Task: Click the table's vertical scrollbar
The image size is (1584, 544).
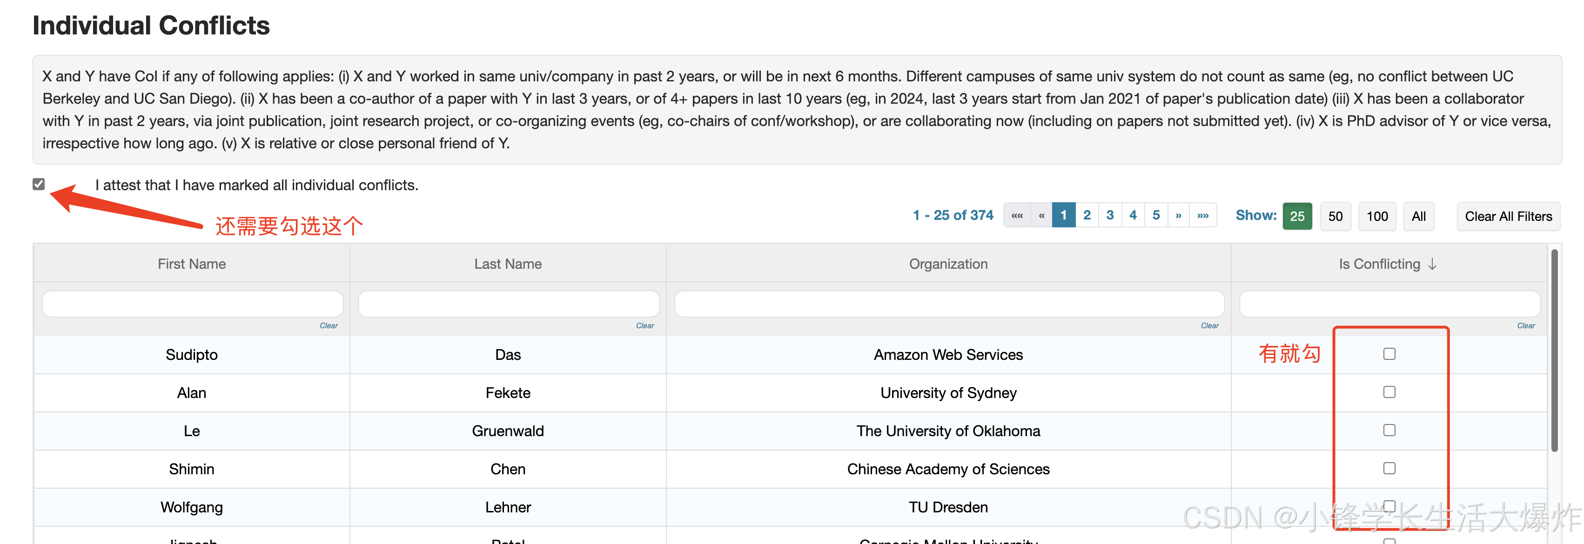Action: click(x=1554, y=351)
